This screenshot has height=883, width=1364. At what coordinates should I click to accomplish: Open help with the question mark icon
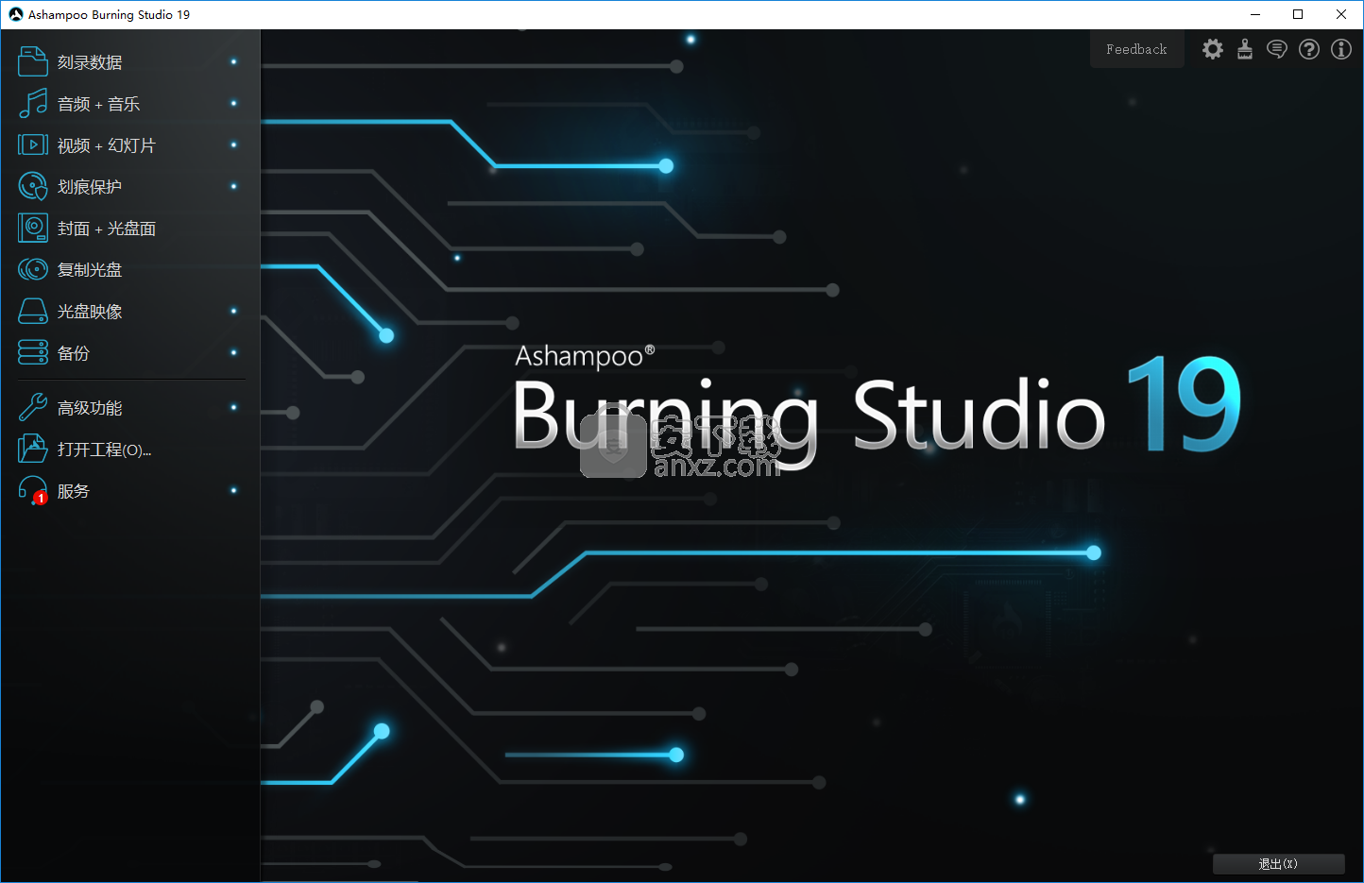pos(1309,49)
